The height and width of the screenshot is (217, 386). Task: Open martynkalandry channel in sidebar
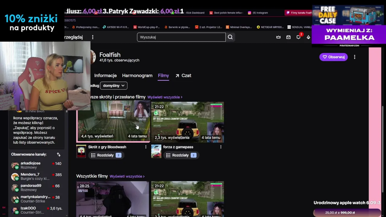[x=36, y=199]
